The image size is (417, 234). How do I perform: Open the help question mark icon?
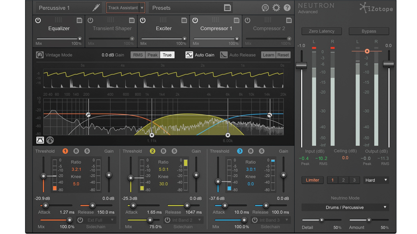(287, 8)
